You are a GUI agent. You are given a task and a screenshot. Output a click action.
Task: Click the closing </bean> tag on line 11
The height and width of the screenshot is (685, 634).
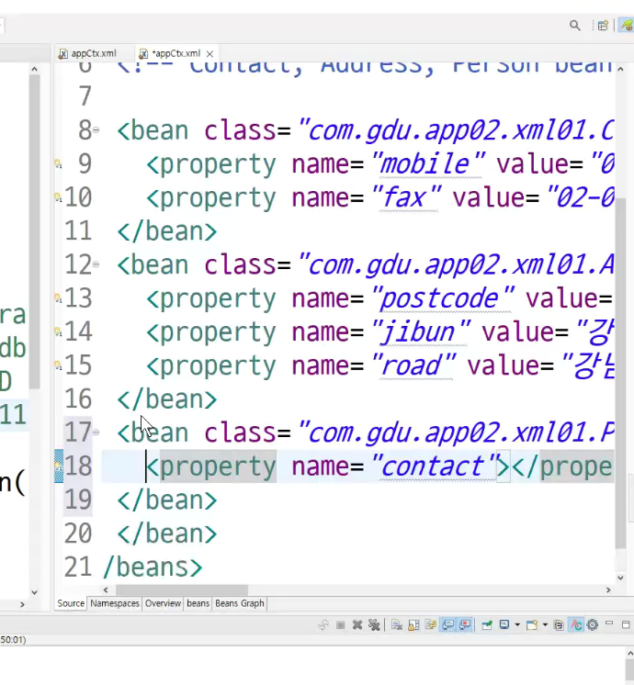point(167,231)
